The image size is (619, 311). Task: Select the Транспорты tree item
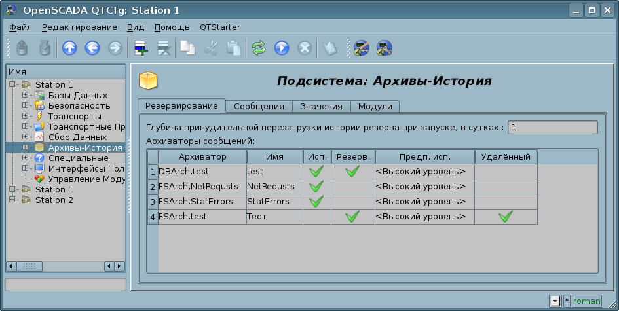pos(75,117)
